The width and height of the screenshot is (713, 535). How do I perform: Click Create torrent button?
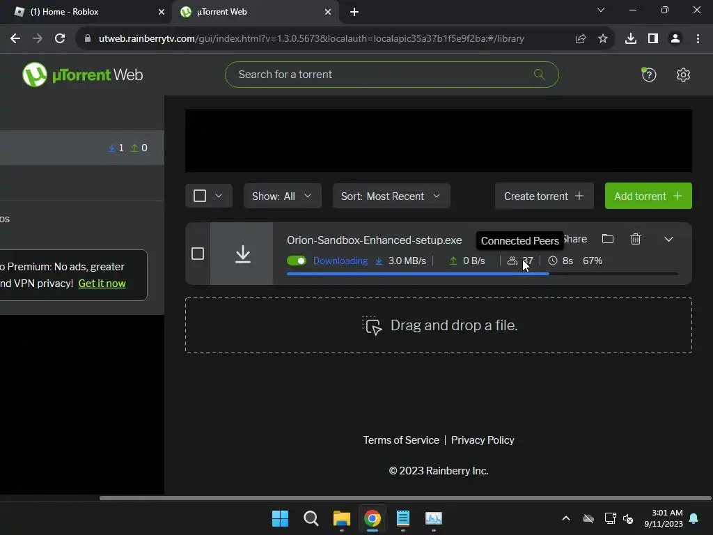(544, 196)
